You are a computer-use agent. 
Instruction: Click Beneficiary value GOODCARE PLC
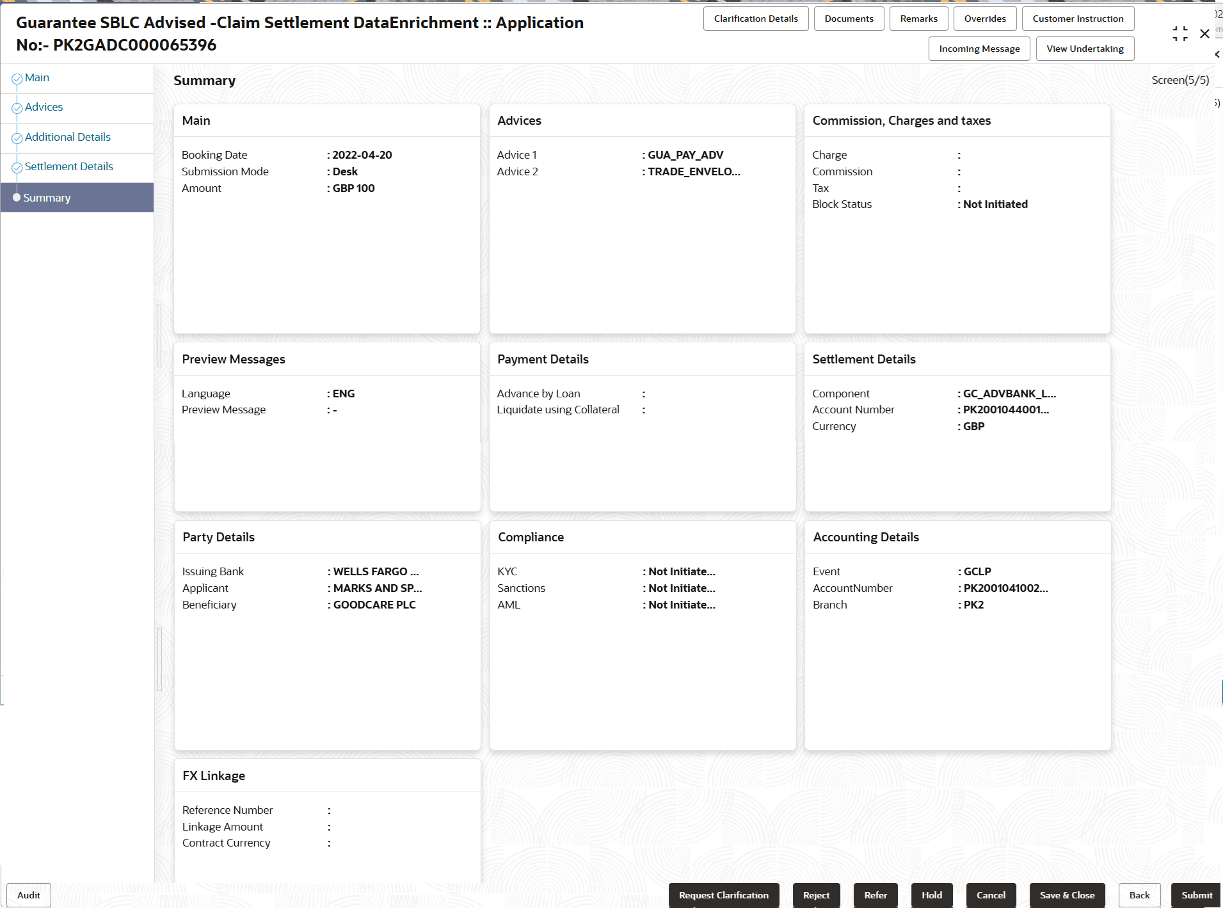(x=374, y=605)
